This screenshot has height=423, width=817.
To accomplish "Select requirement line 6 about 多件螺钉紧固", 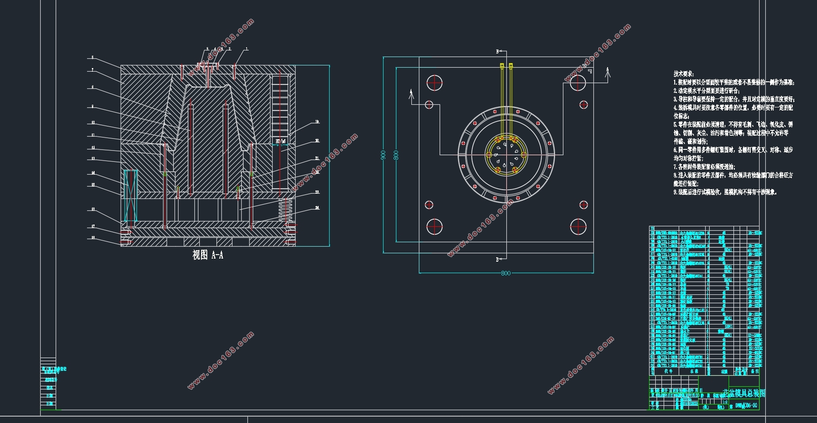I will tap(733, 154).
